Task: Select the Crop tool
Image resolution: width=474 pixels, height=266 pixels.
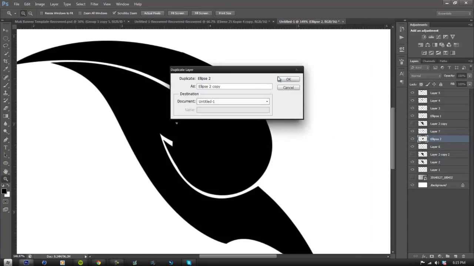Action: (x=6, y=61)
